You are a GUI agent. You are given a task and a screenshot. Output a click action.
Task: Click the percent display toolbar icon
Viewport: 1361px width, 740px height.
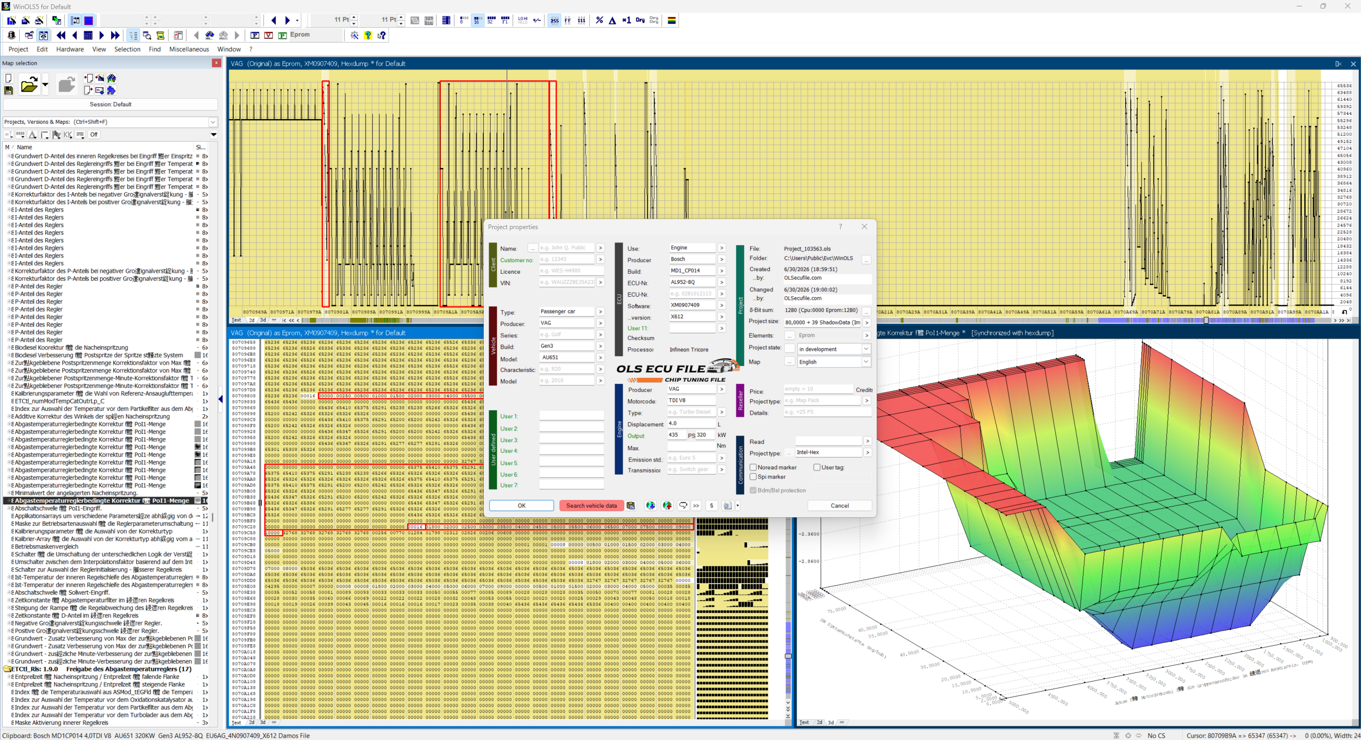tap(599, 20)
